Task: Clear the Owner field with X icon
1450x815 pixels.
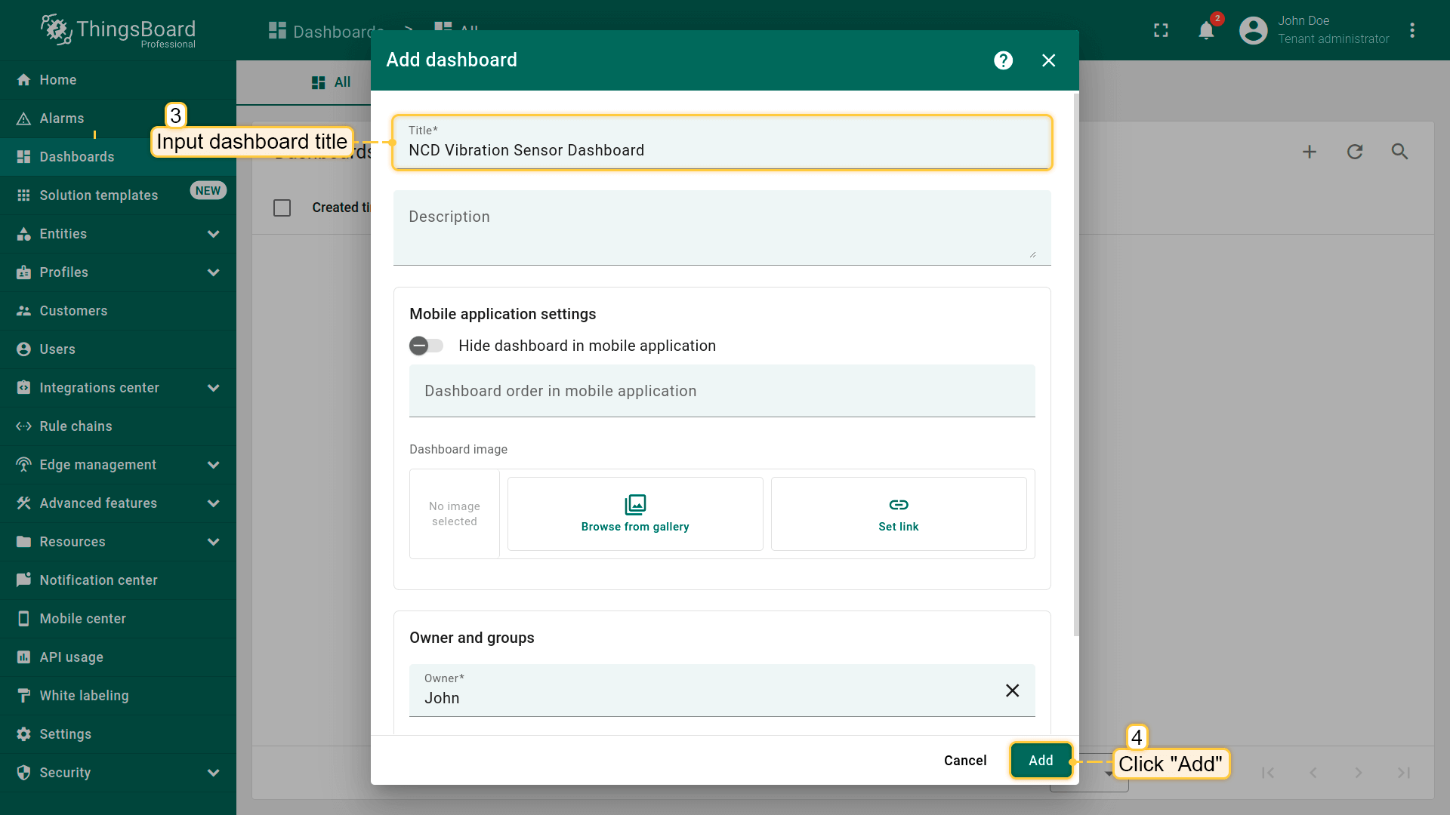Action: pyautogui.click(x=1012, y=690)
